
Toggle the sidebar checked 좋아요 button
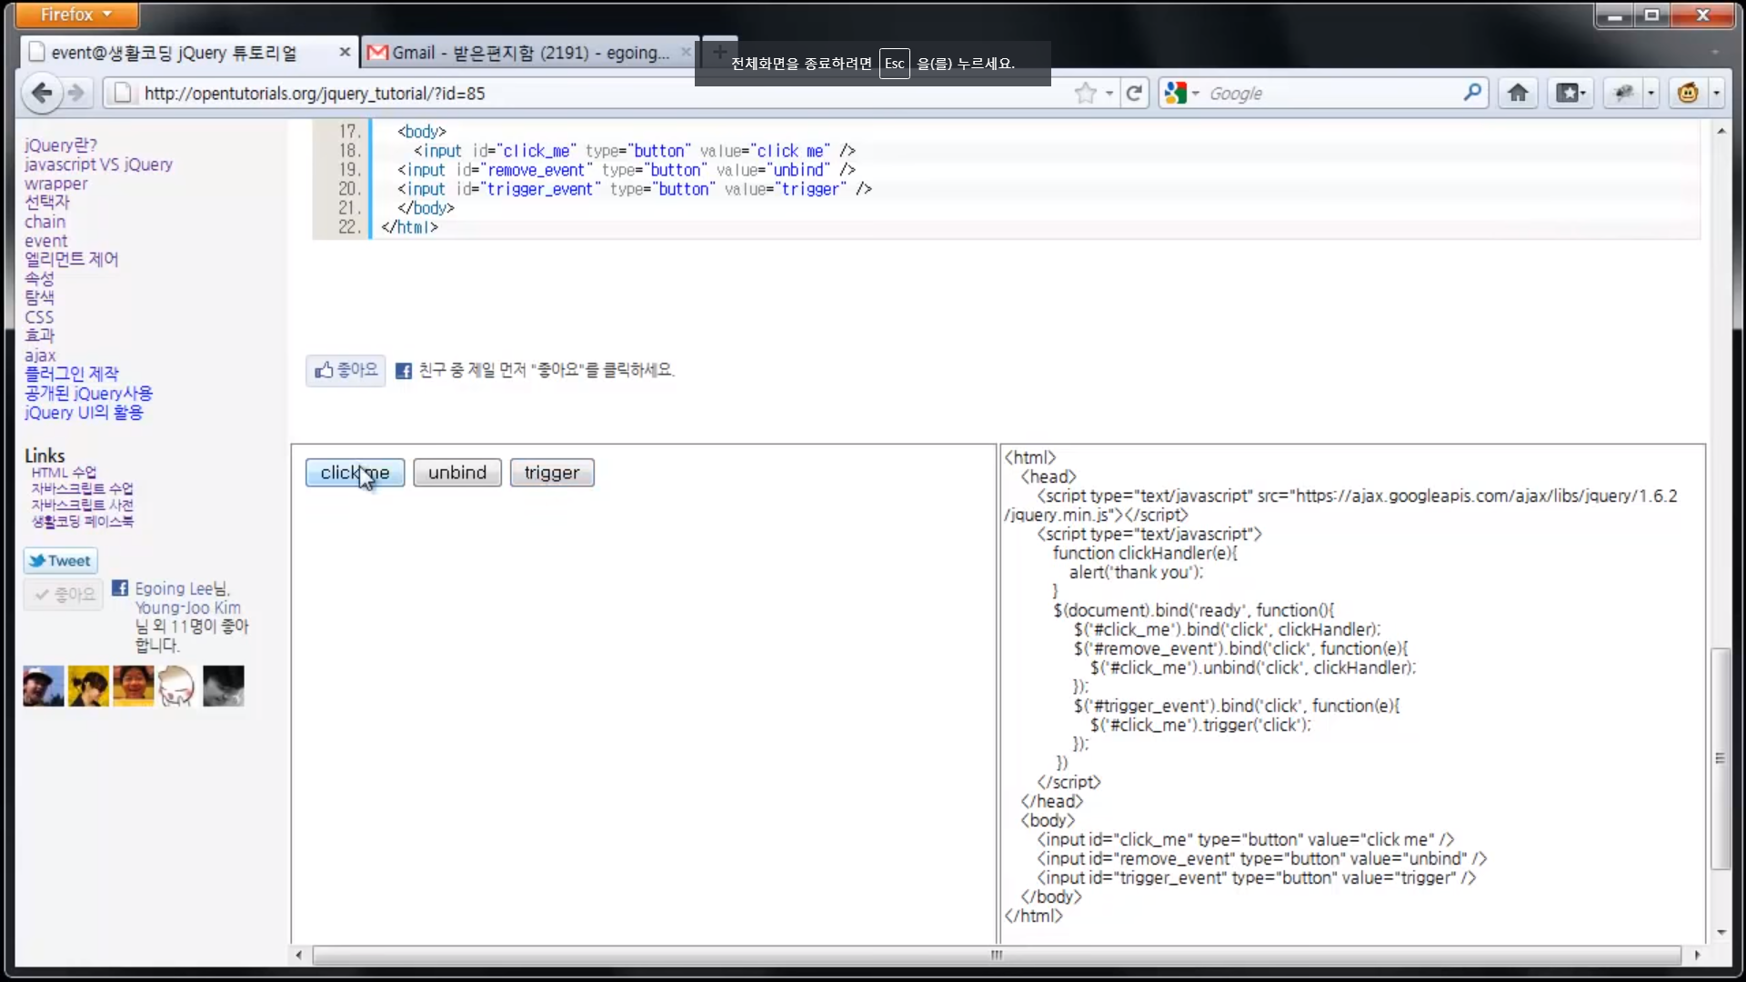[65, 595]
